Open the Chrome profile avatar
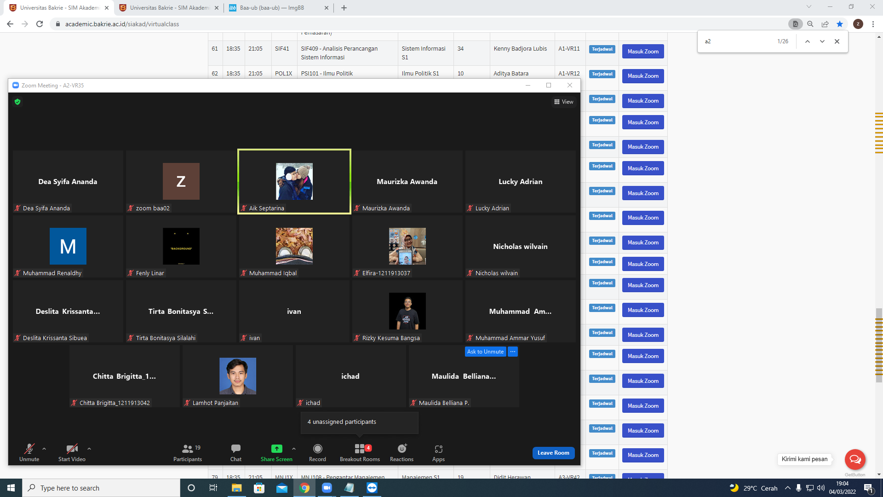 pyautogui.click(x=858, y=24)
